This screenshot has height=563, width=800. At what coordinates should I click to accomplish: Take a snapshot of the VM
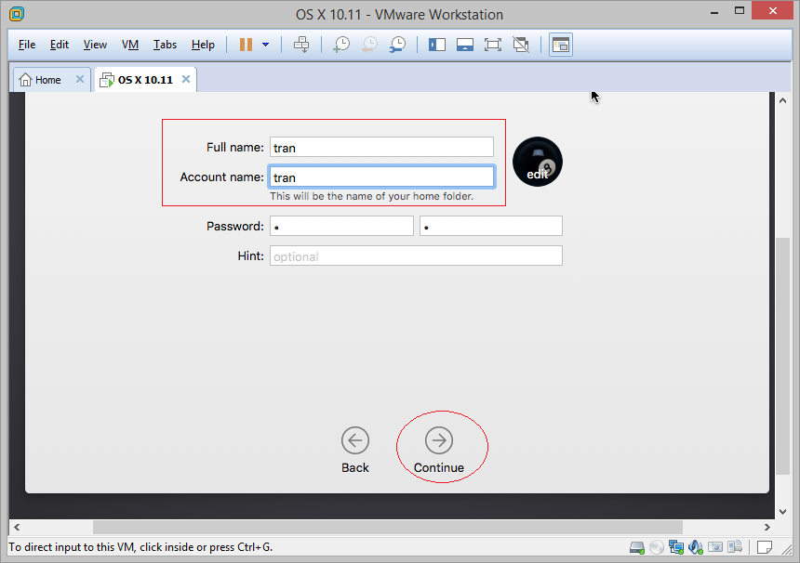point(341,45)
